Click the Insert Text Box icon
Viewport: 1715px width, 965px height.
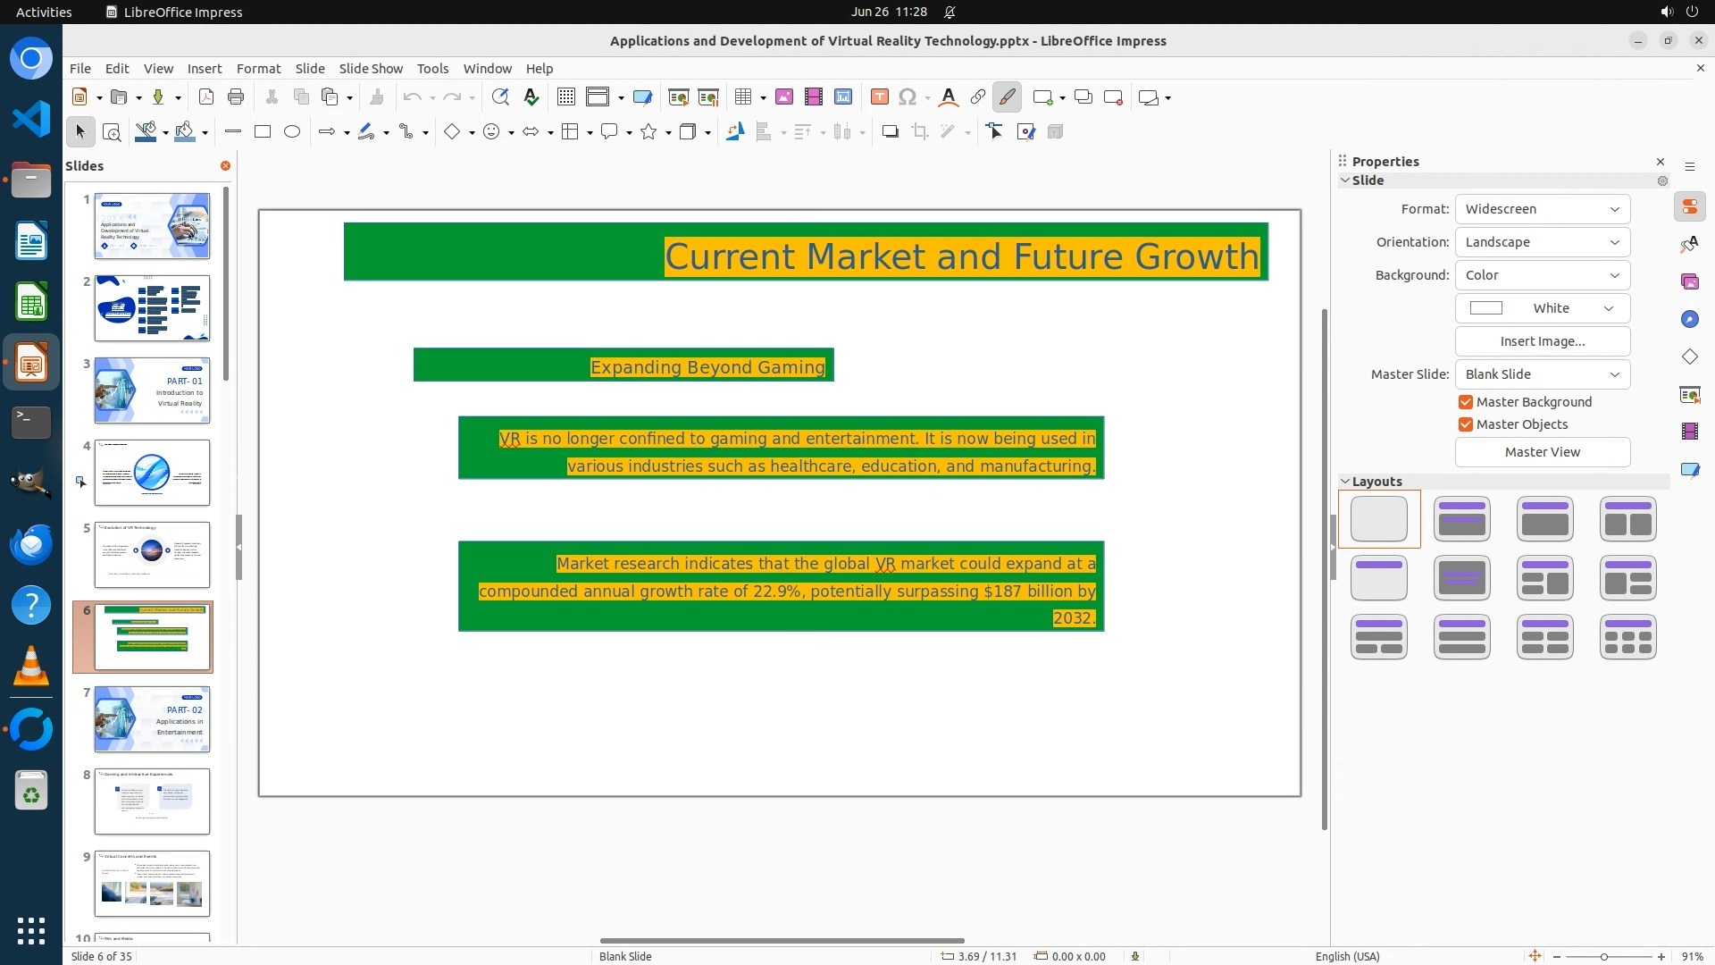pyautogui.click(x=879, y=97)
